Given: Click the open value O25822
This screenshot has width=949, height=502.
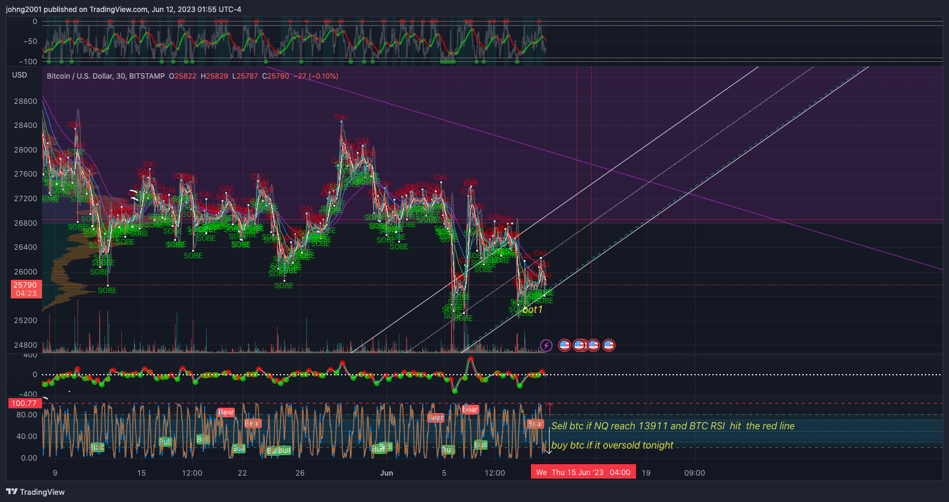Looking at the screenshot, I should click(x=183, y=76).
